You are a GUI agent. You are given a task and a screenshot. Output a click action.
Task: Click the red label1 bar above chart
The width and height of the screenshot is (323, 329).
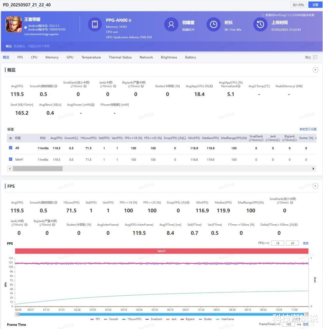161,251
